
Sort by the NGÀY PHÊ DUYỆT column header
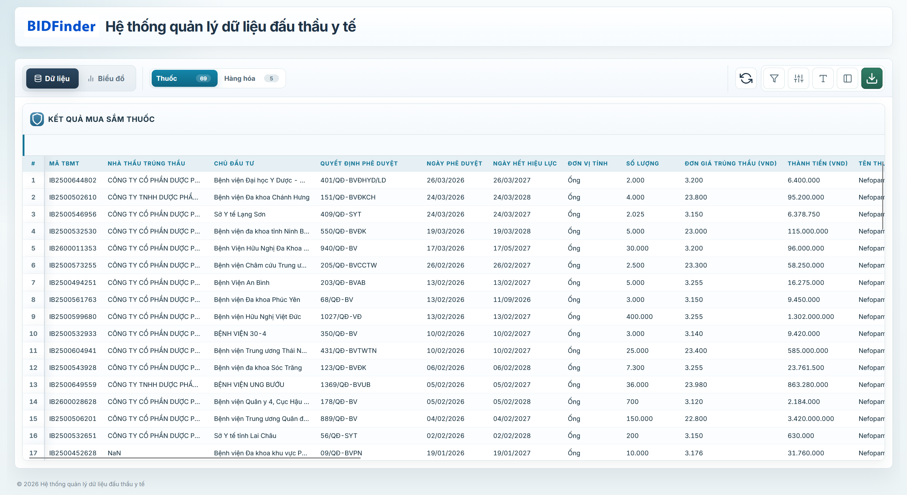click(454, 163)
